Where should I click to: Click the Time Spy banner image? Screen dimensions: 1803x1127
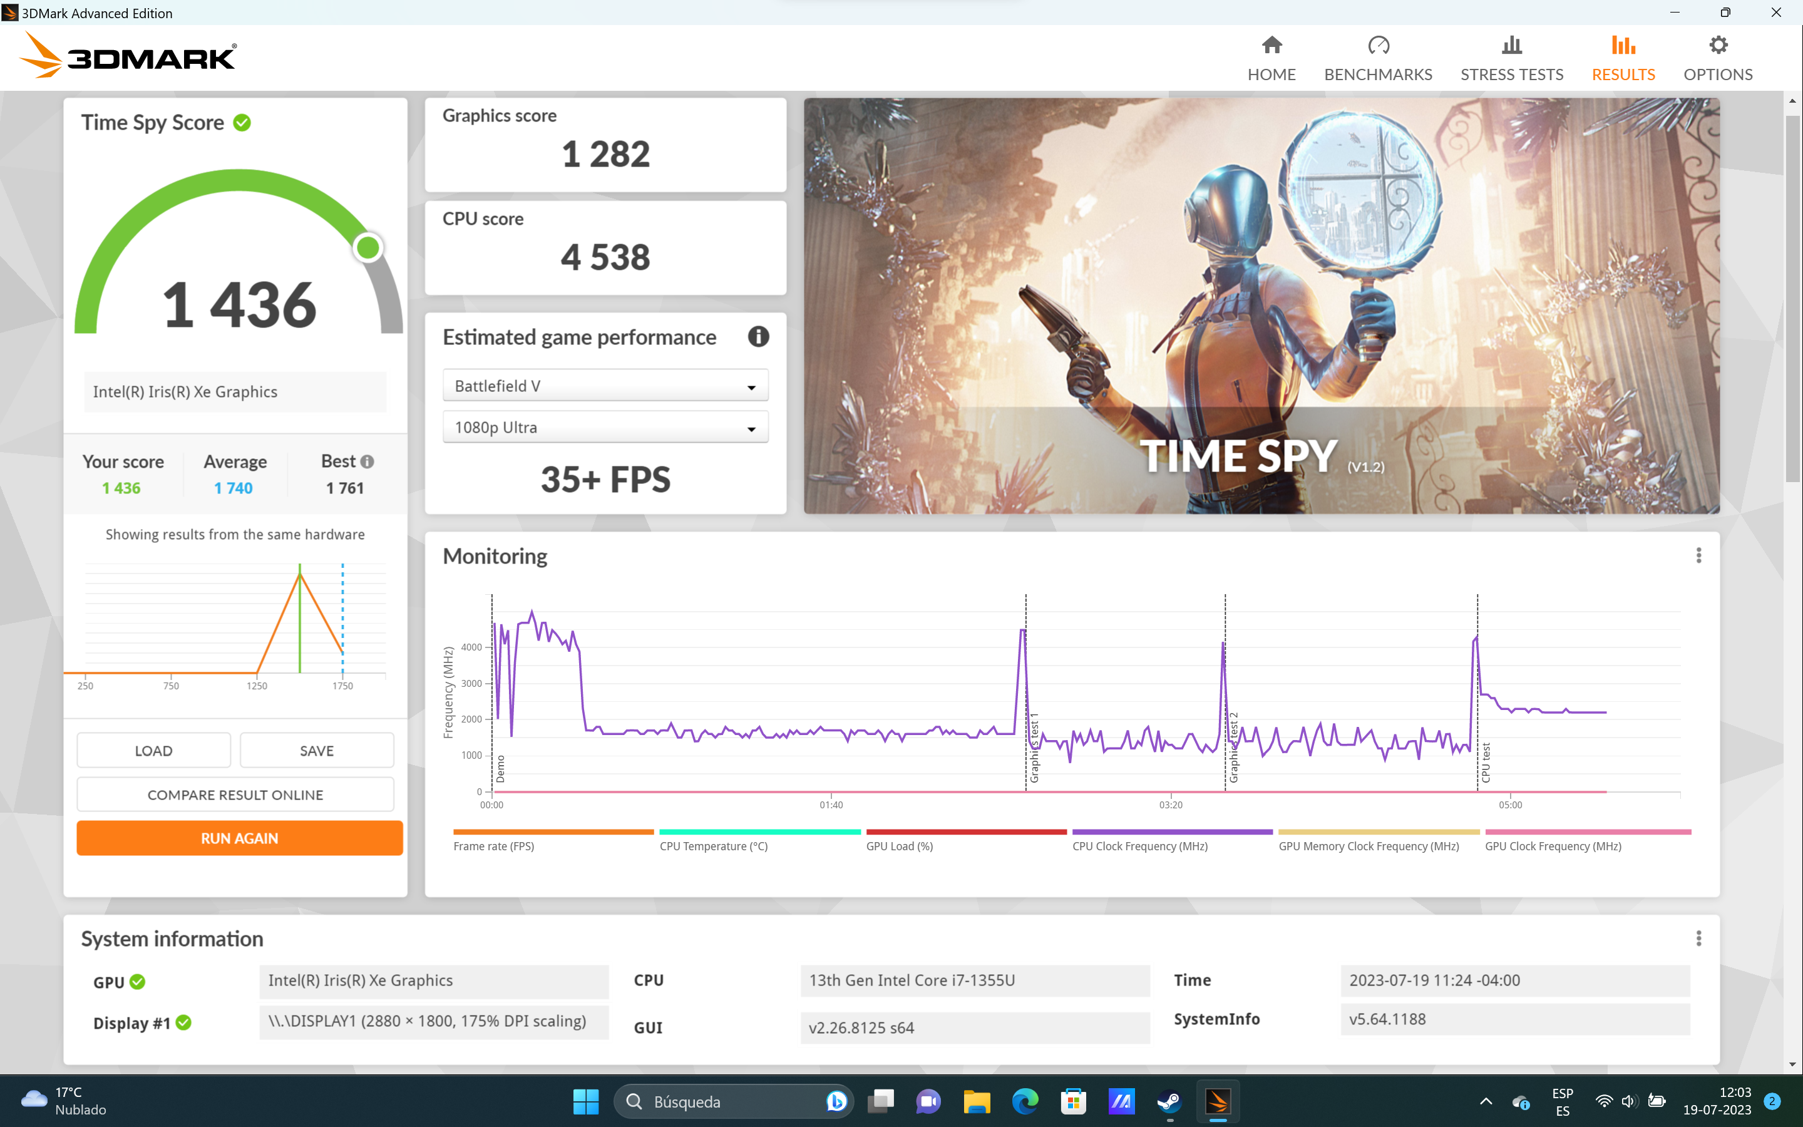[1261, 306]
